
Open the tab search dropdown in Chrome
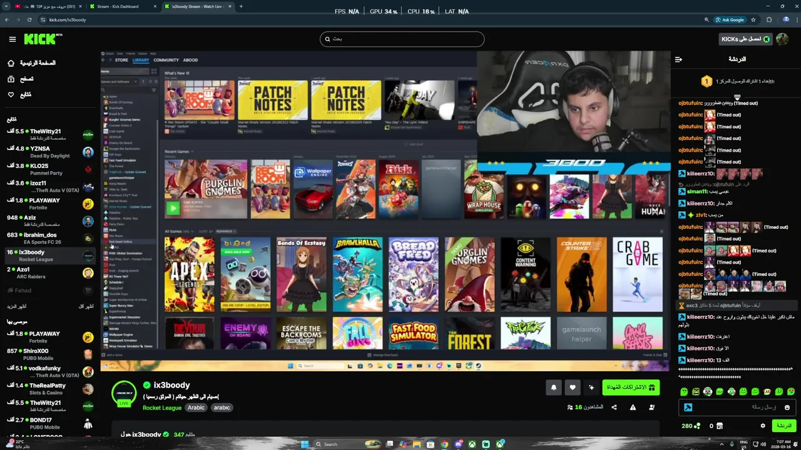coord(7,6)
